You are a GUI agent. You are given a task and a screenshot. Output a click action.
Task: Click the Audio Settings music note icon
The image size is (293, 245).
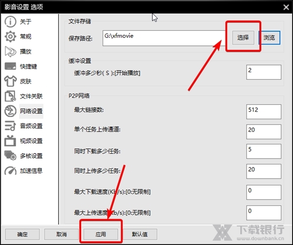pos(10,126)
